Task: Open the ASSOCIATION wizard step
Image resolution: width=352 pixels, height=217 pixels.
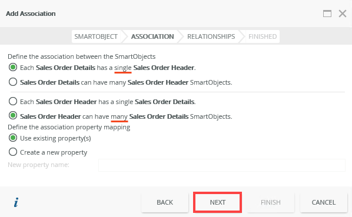Action: (x=152, y=36)
